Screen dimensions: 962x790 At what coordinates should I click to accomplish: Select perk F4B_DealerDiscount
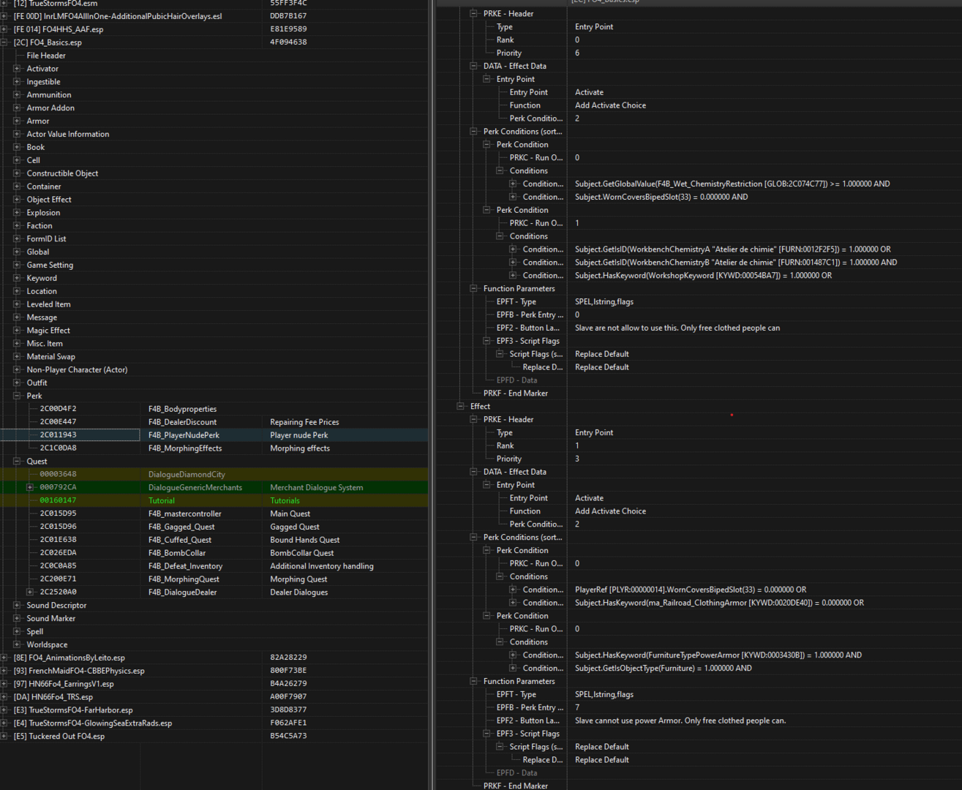point(214,422)
